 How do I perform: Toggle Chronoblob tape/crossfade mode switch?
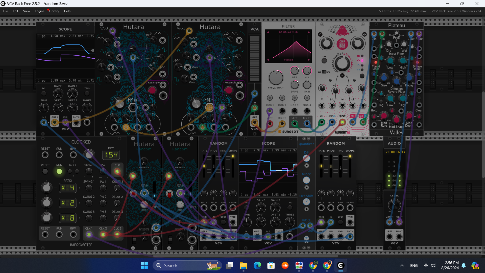[324, 72]
